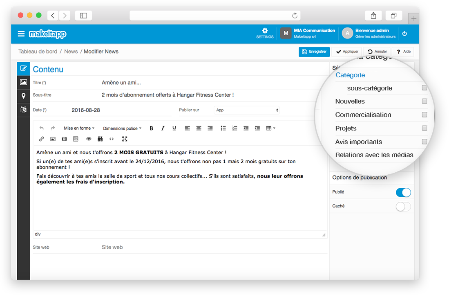Undo last edit in the editor
This screenshot has width=449, height=295.
pos(42,128)
